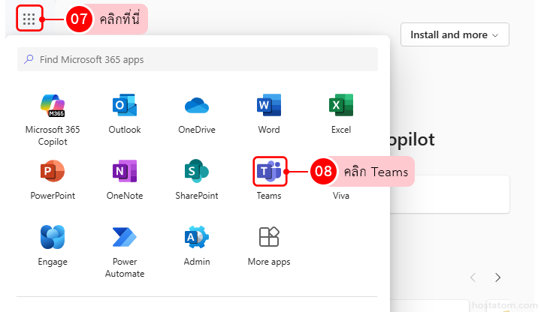Image resolution: width=541 pixels, height=312 pixels.
Task: Open Excel app
Action: pyautogui.click(x=341, y=106)
